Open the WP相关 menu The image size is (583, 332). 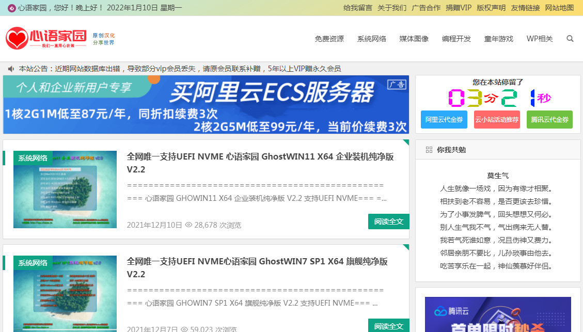540,39
